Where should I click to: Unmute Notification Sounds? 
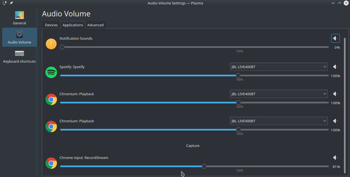[x=335, y=38]
